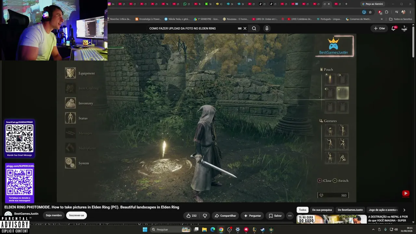Show more filter chips with right arrow

[x=404, y=210]
